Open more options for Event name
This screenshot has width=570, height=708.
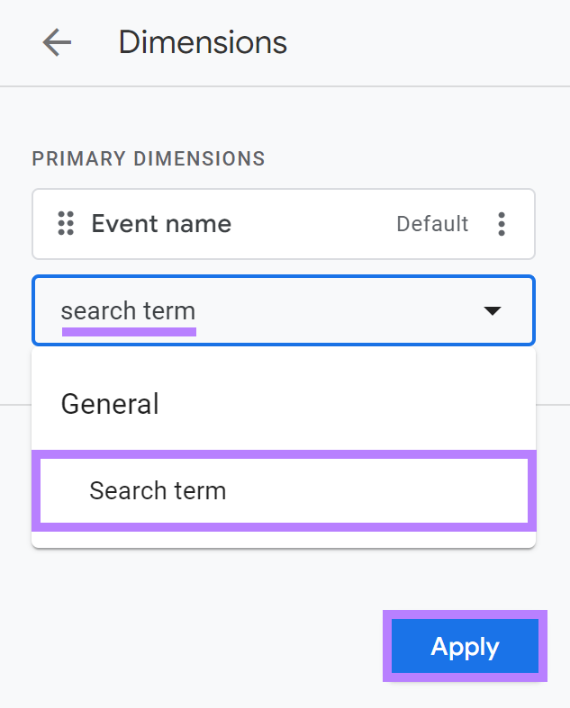pos(502,223)
